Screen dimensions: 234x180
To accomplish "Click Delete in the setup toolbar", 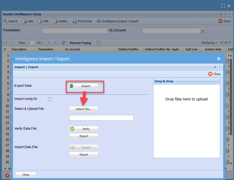I will coord(61,21).
